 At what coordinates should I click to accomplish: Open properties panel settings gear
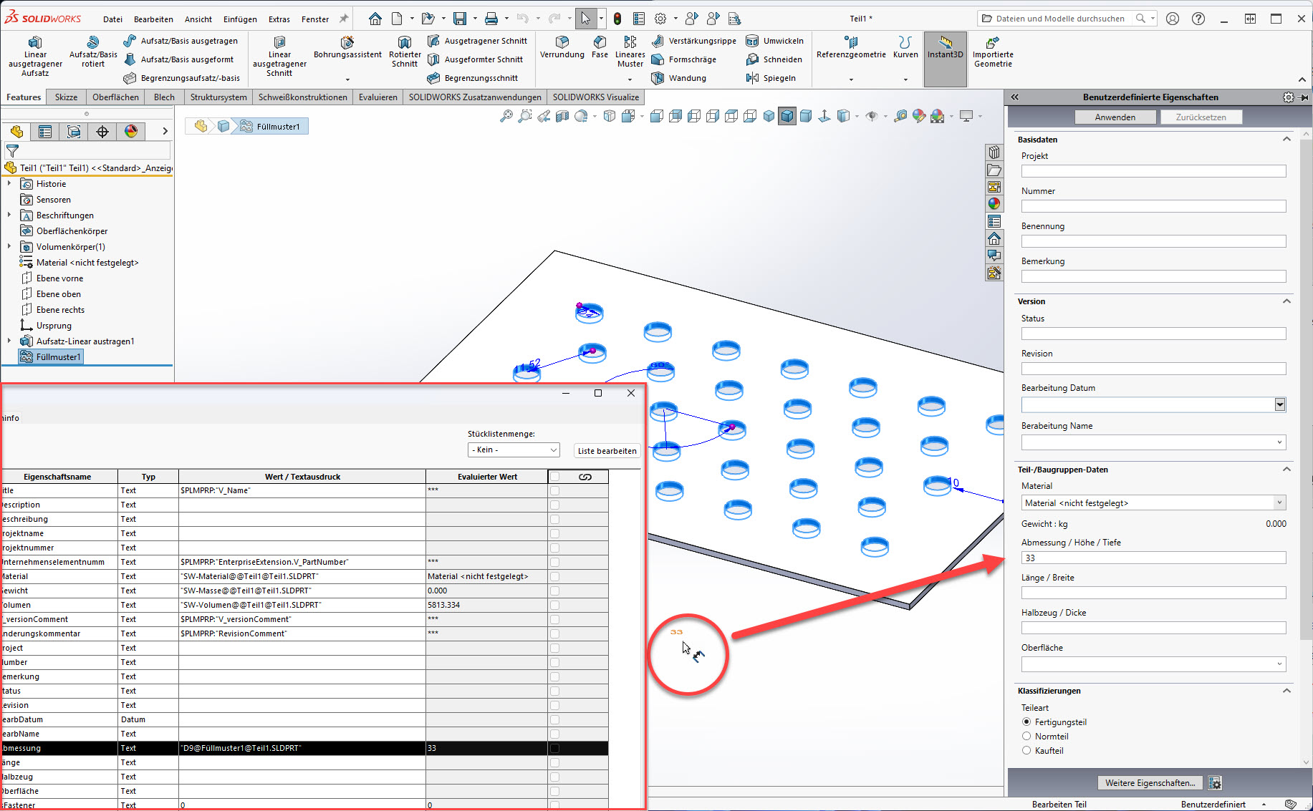1289,97
